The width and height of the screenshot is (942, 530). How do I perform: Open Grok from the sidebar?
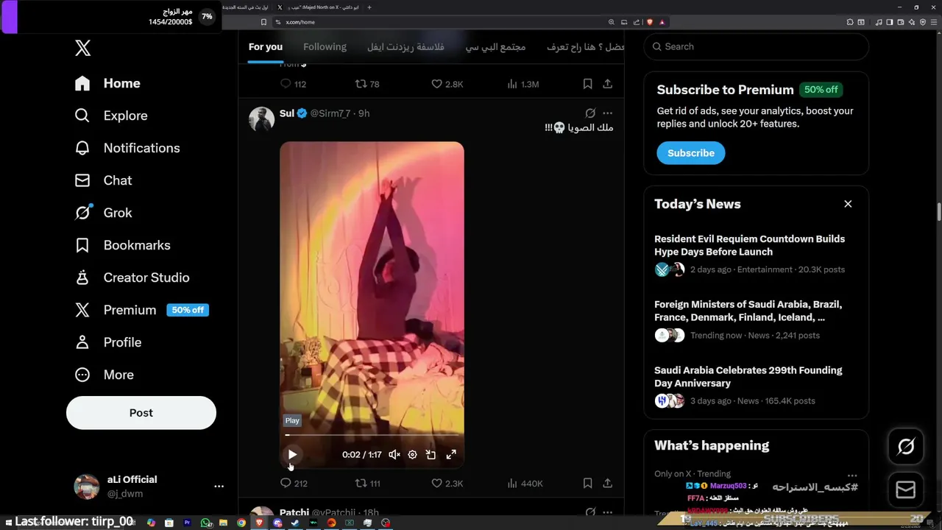pos(103,213)
